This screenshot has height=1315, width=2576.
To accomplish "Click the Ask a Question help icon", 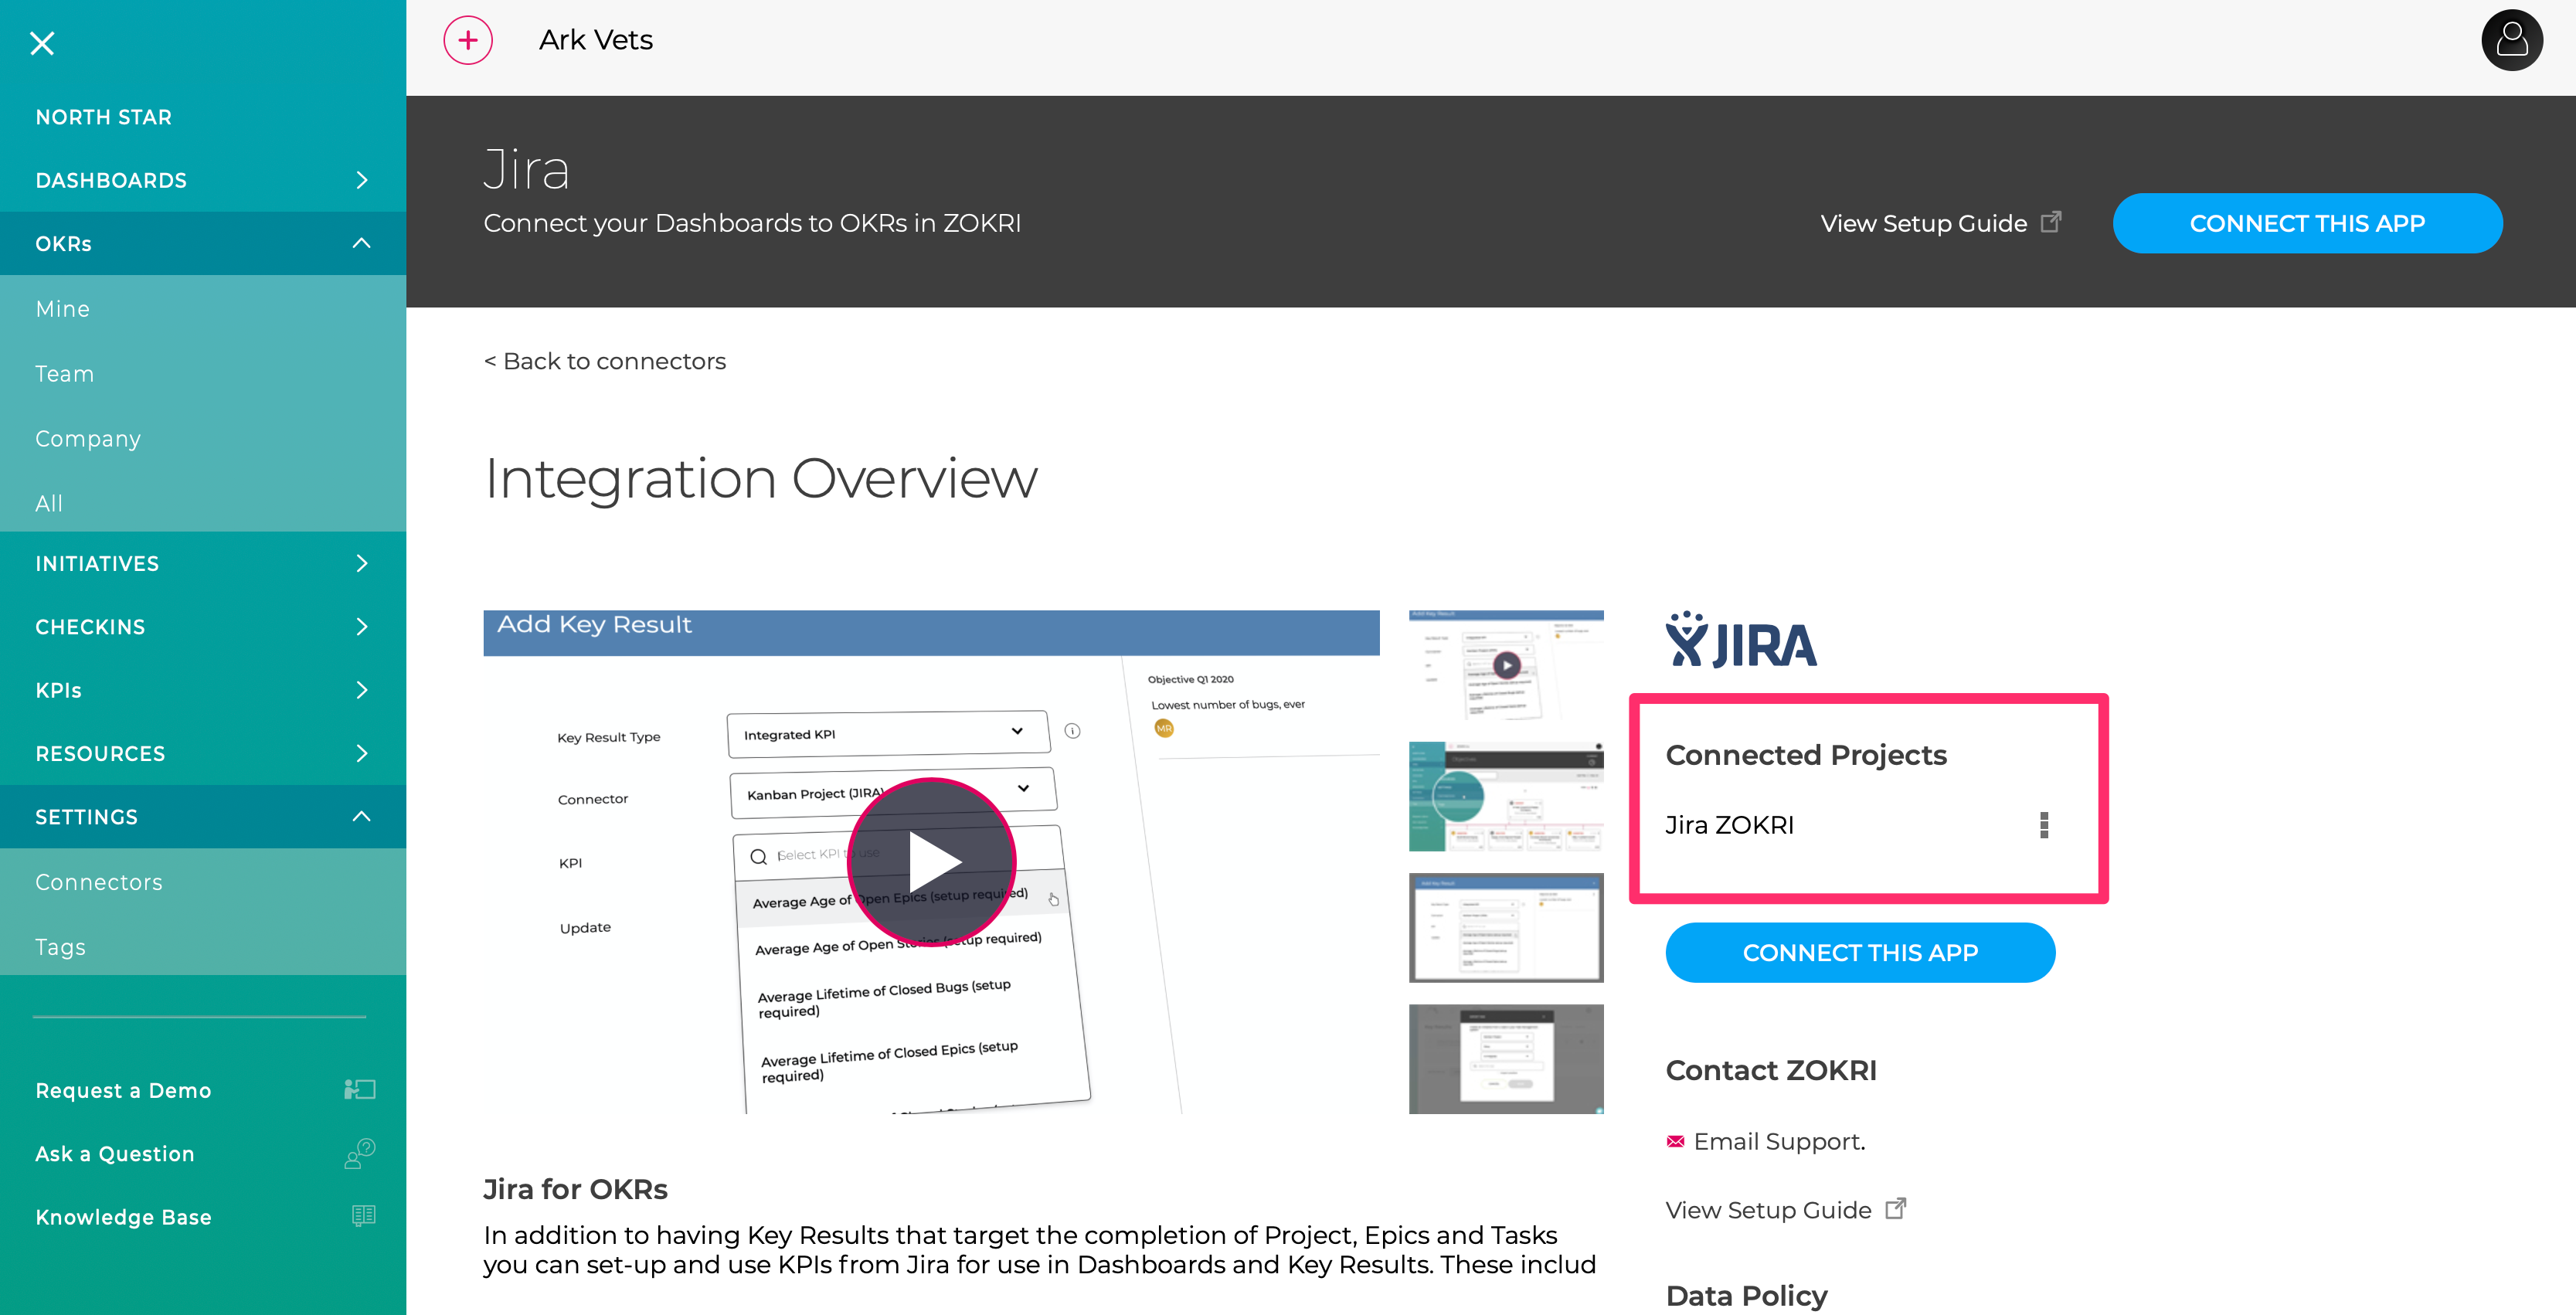I will point(360,1153).
